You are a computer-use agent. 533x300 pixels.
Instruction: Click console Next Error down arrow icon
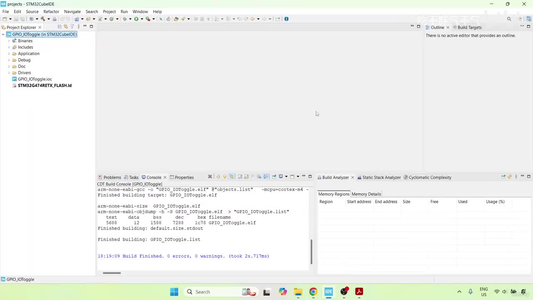[x=218, y=177]
